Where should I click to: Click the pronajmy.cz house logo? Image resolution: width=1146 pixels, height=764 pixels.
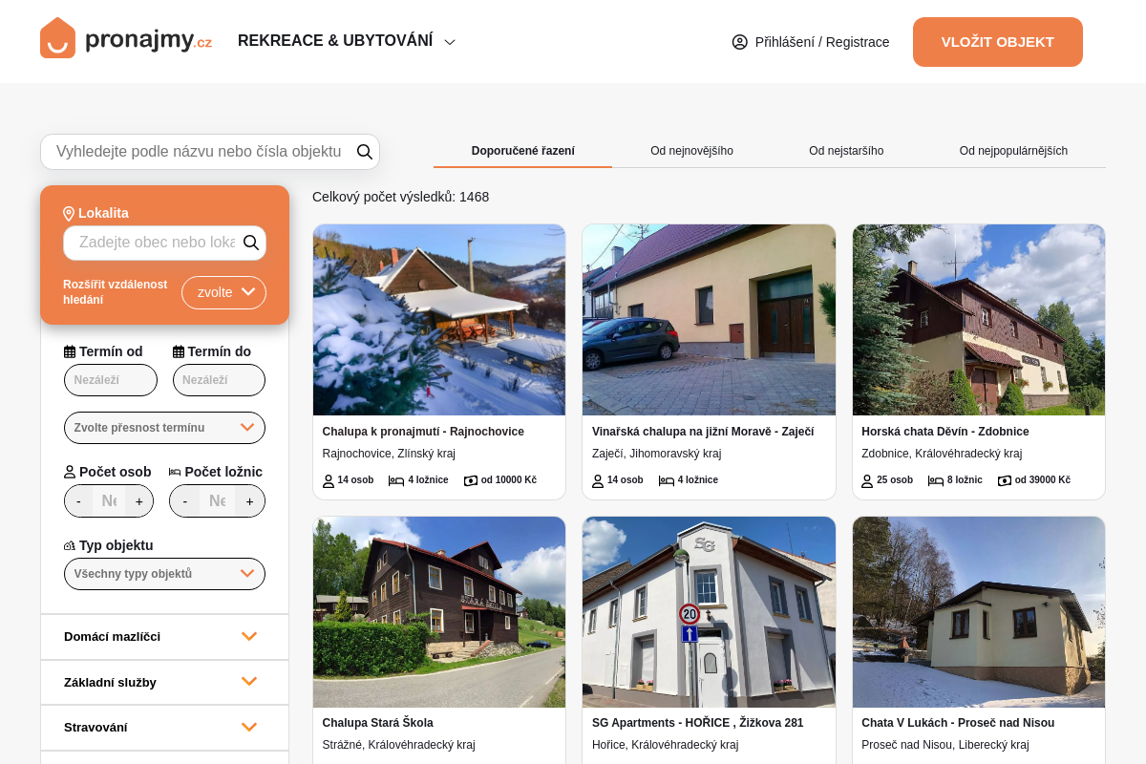tap(57, 39)
